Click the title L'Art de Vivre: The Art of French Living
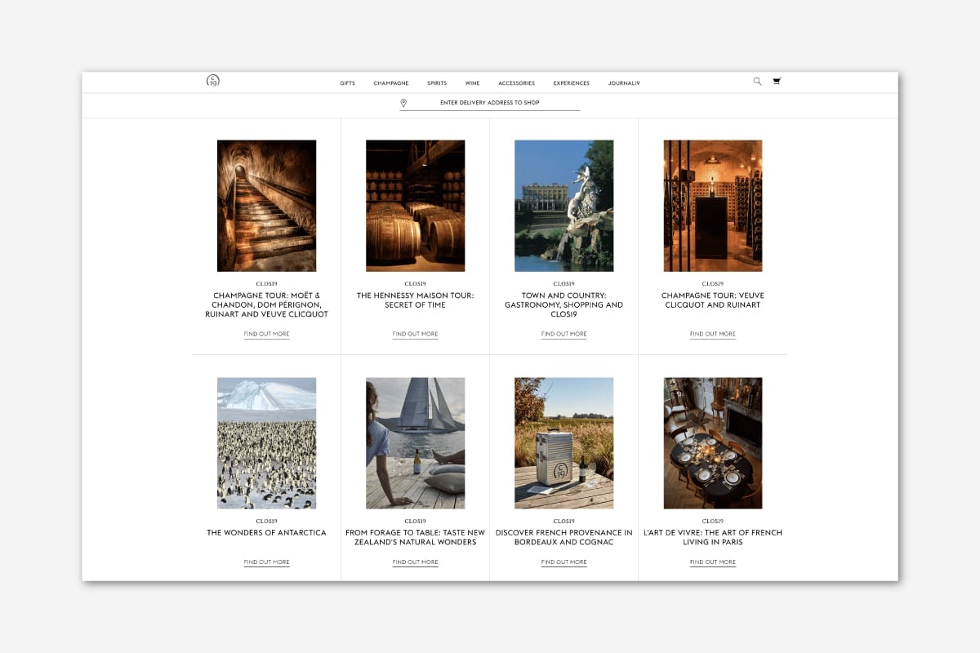This screenshot has width=980, height=653. (x=712, y=537)
